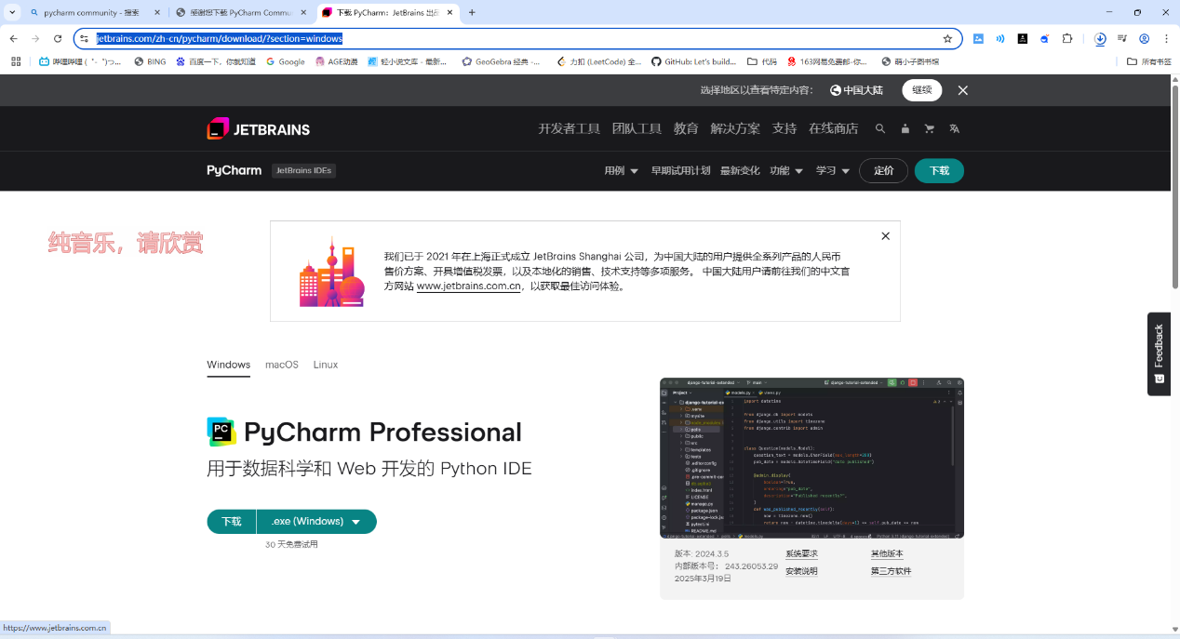This screenshot has width=1180, height=639.
Task: Open Chrome downloads icon
Action: tap(1100, 39)
